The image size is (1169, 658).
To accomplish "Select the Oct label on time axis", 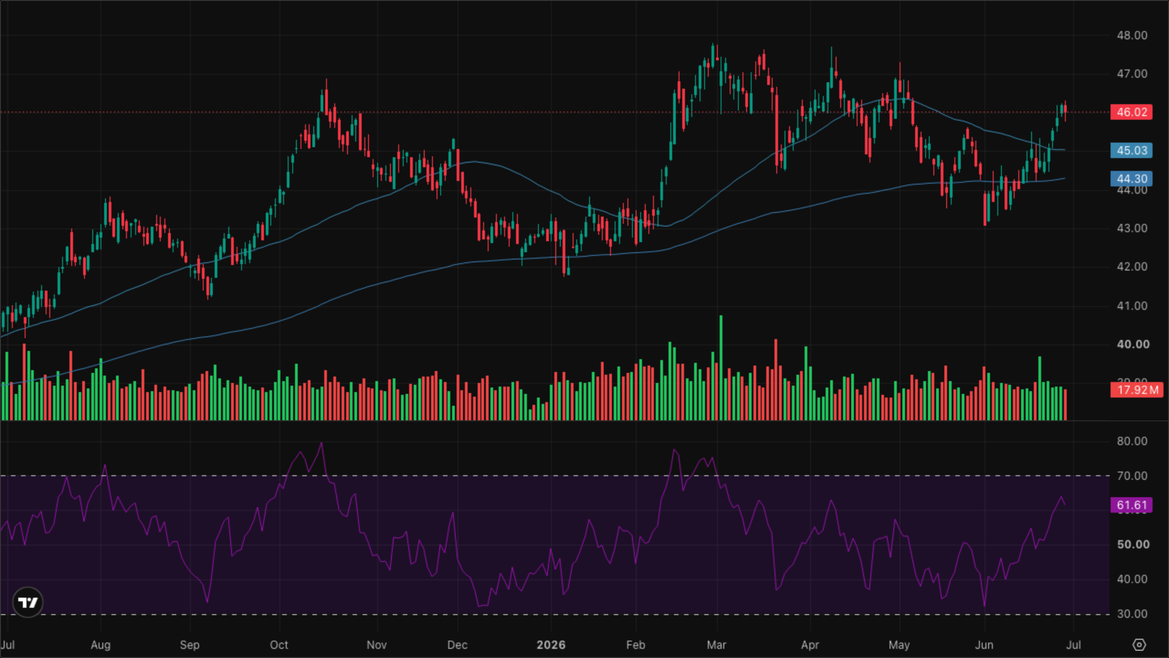I will pyautogui.click(x=279, y=645).
